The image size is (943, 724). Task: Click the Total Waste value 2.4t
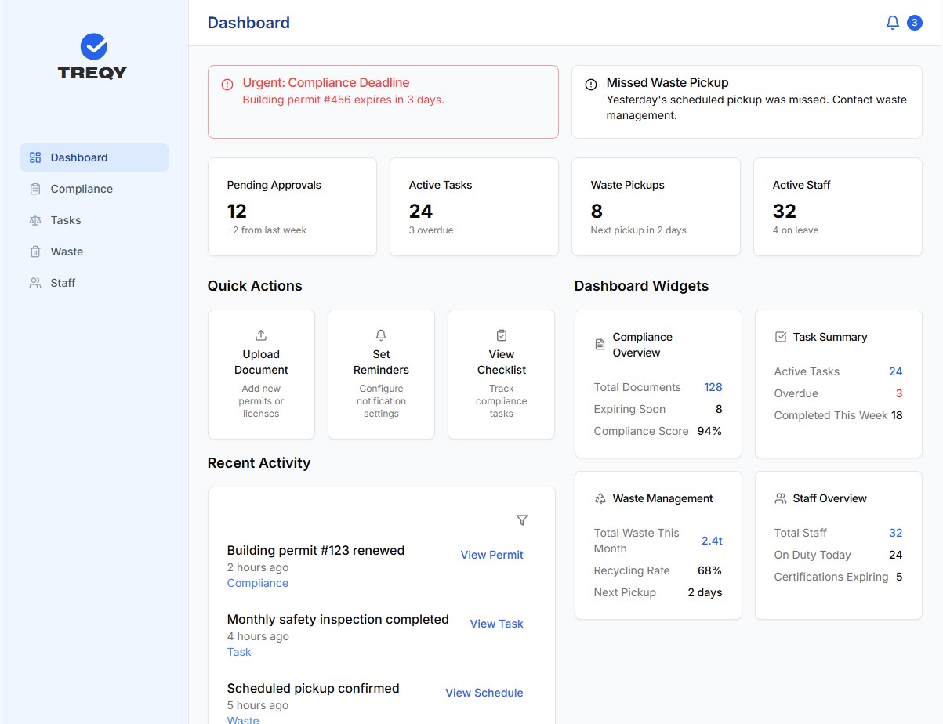coord(712,541)
